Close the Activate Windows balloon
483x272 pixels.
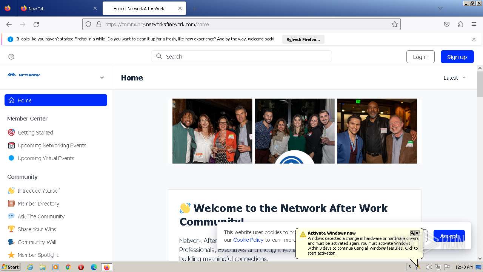pos(417,233)
